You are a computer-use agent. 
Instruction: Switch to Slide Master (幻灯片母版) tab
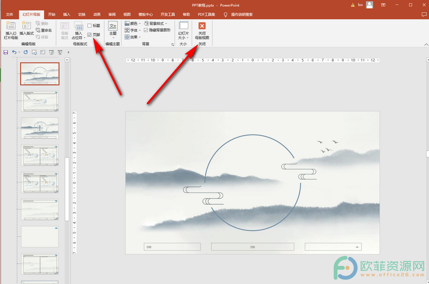point(31,14)
